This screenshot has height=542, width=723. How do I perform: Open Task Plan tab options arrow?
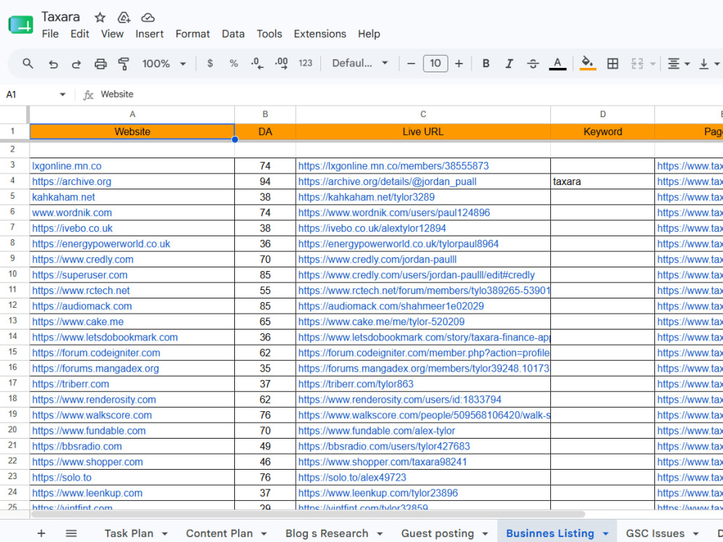tap(165, 534)
